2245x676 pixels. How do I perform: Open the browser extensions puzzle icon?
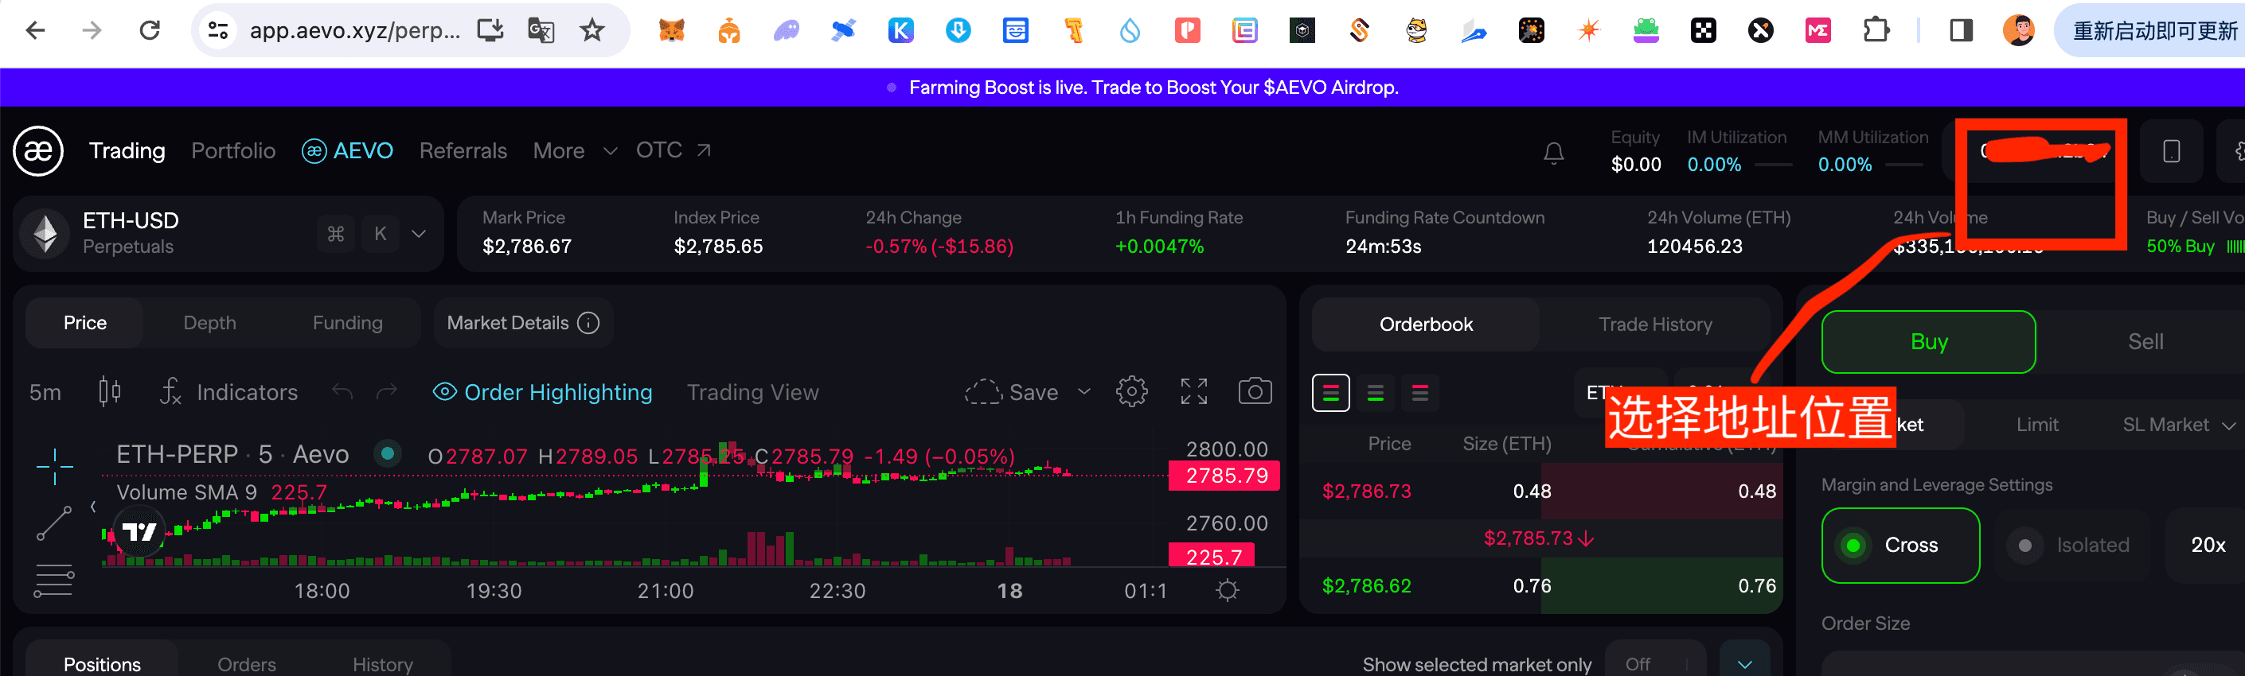coord(1876,31)
